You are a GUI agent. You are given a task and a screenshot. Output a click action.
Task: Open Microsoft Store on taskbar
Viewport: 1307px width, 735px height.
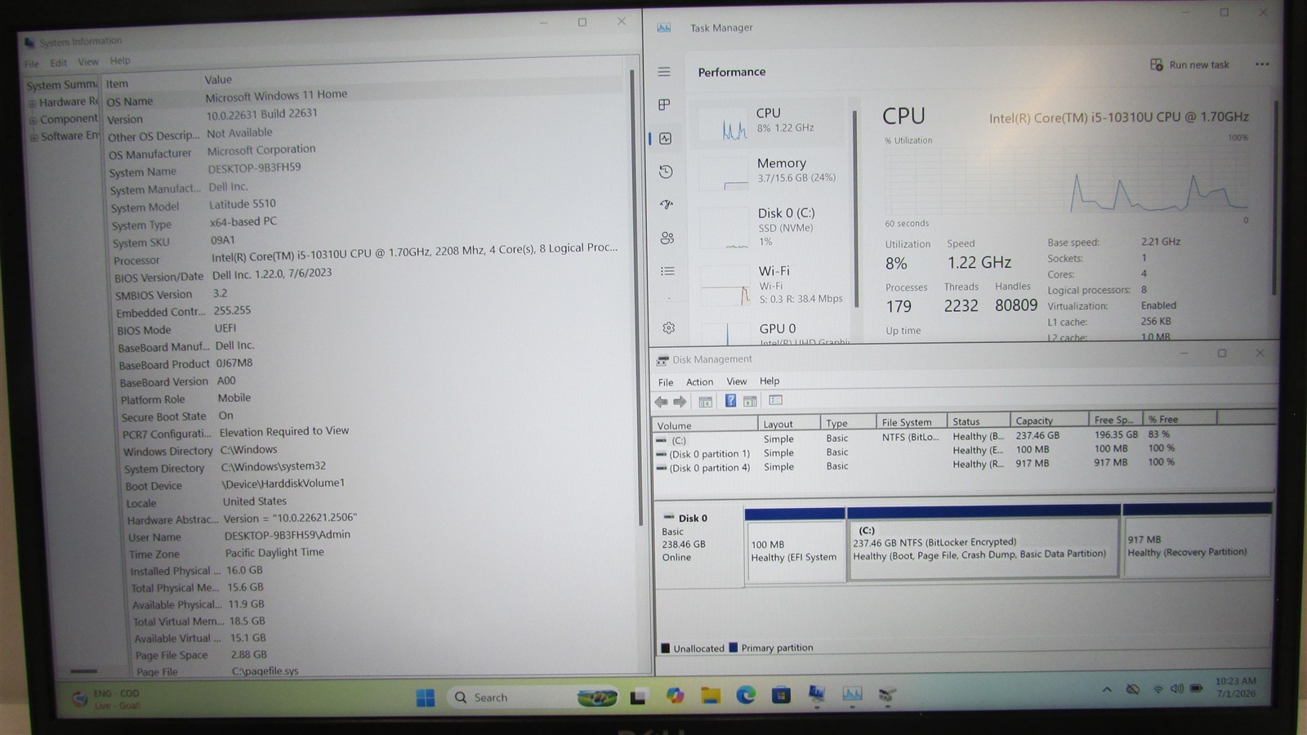pyautogui.click(x=781, y=695)
